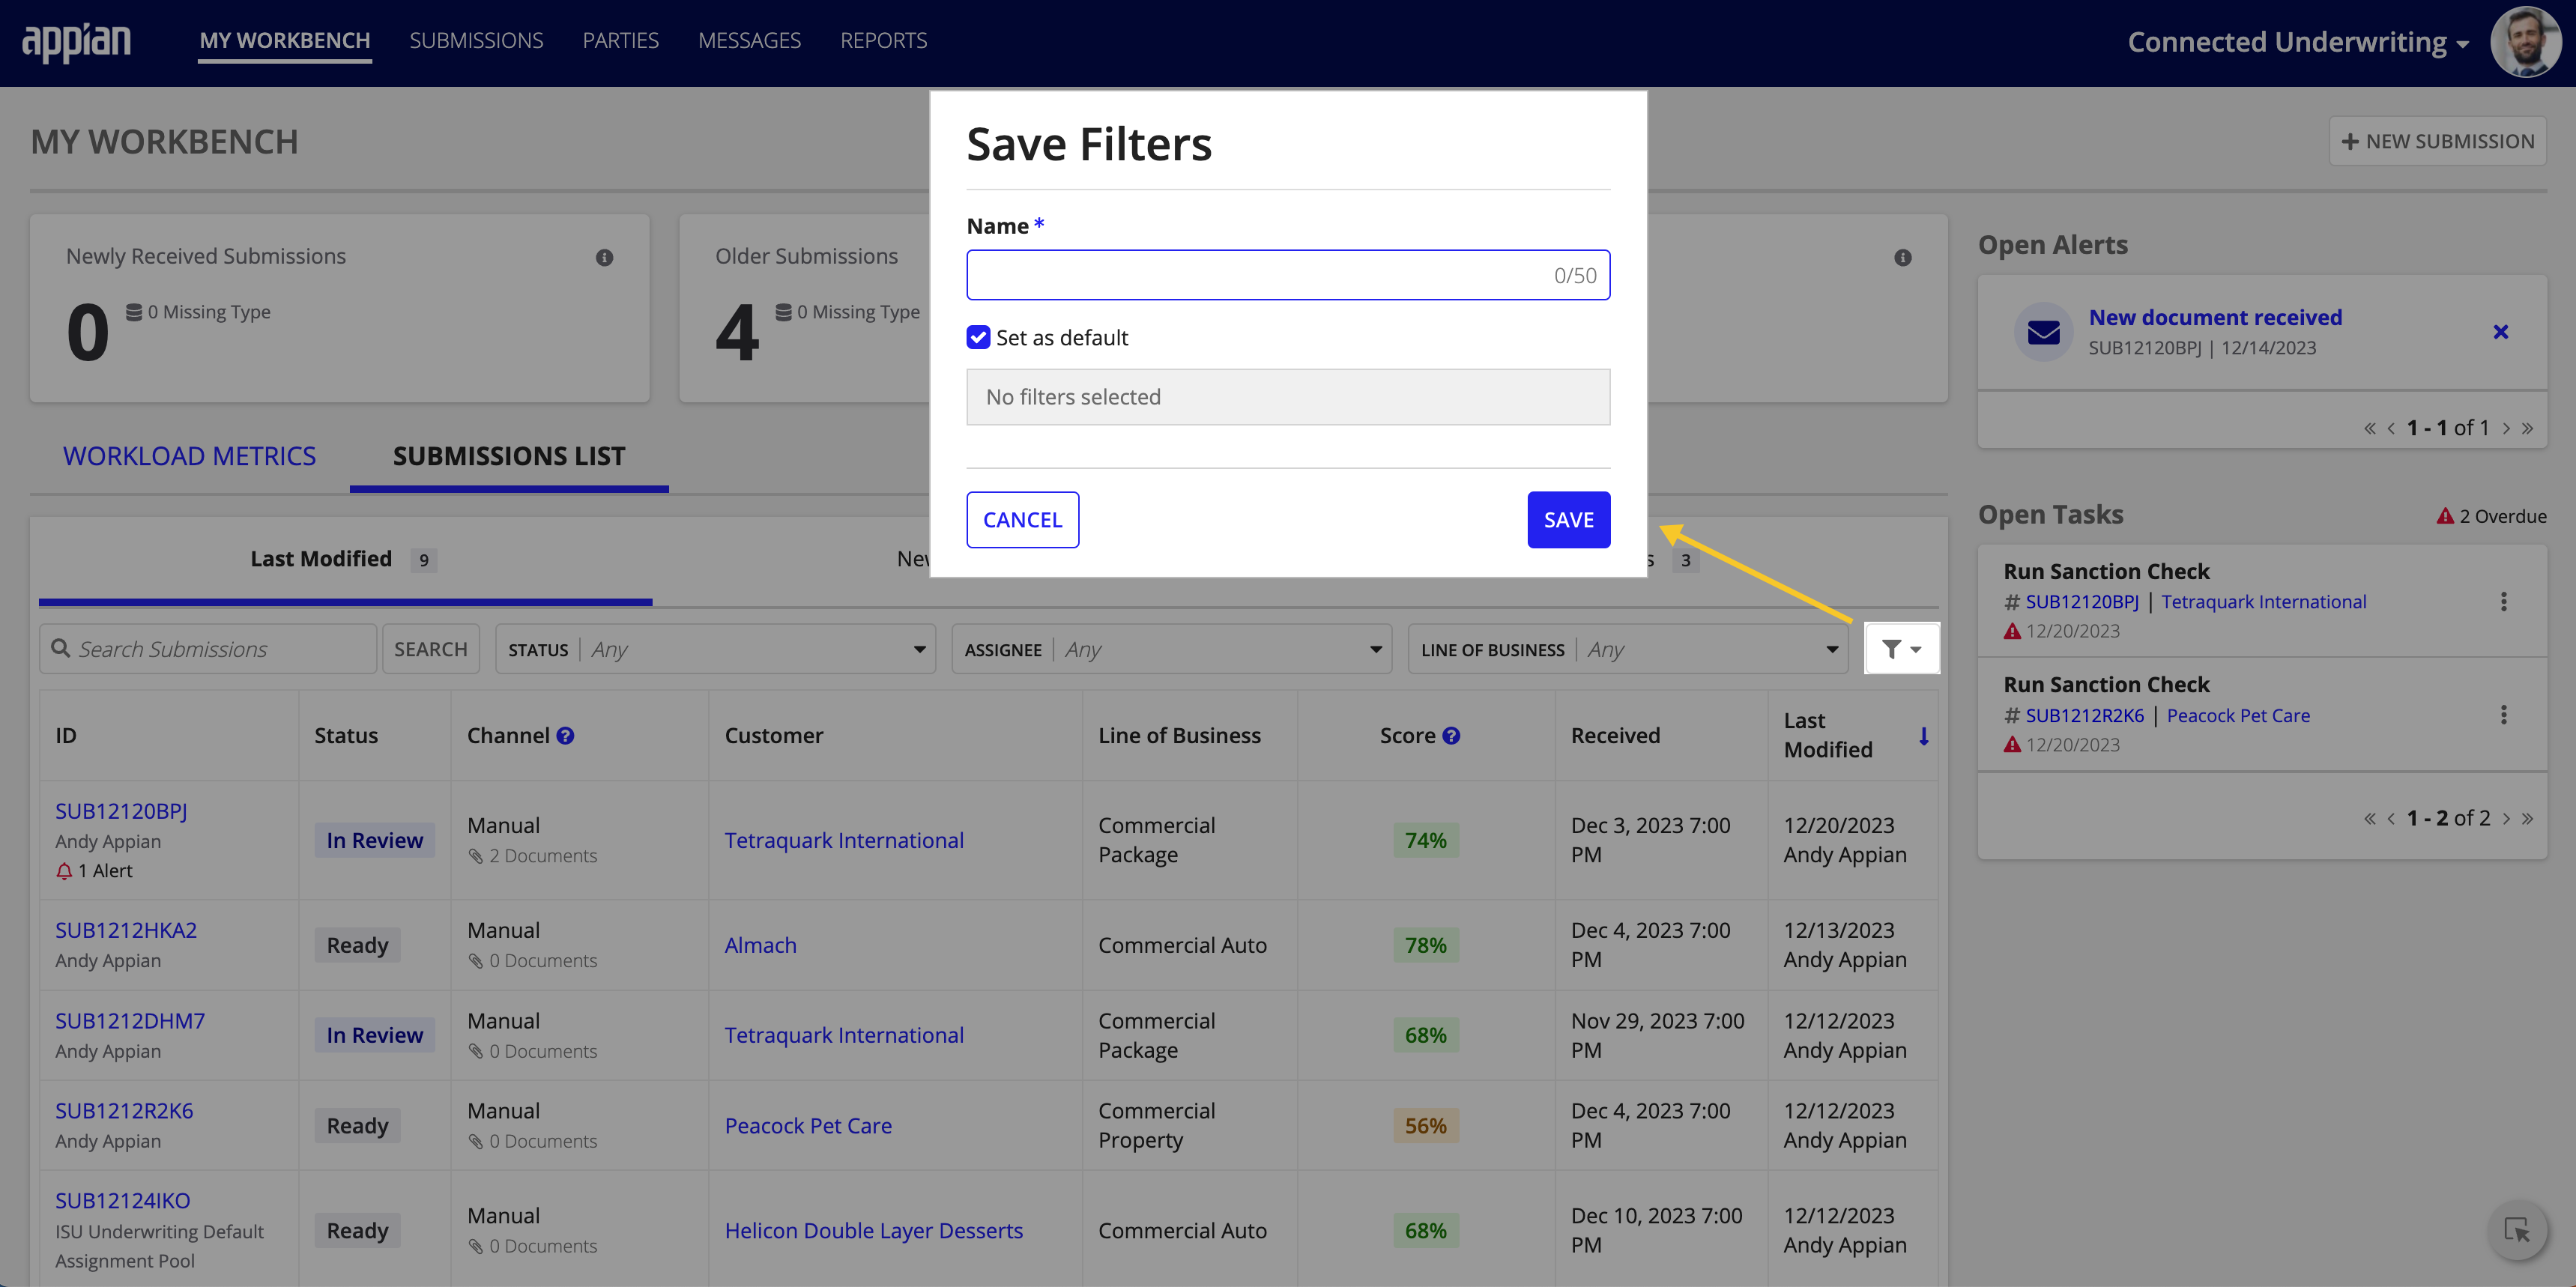Viewport: 2576px width, 1287px height.
Task: Open options menu for SUB12120BPJ sanction task
Action: 2503,601
